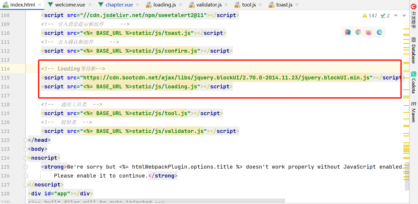Image resolution: width=418 pixels, height=204 pixels.
Task: Go to next highlighted error arrow
Action: 404,15
